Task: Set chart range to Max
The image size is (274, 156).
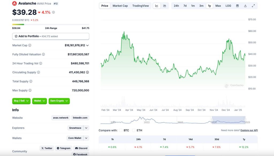Action: pyautogui.click(x=218, y=6)
